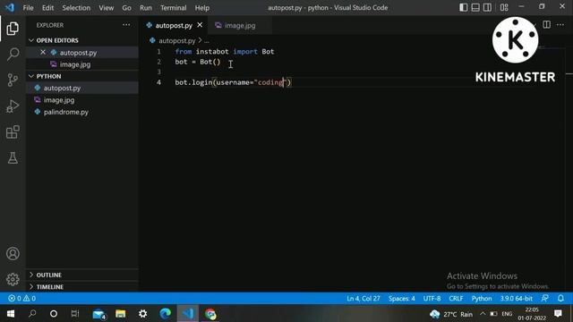
Task: Close the autopost.py editor tab
Action: pyautogui.click(x=200, y=25)
